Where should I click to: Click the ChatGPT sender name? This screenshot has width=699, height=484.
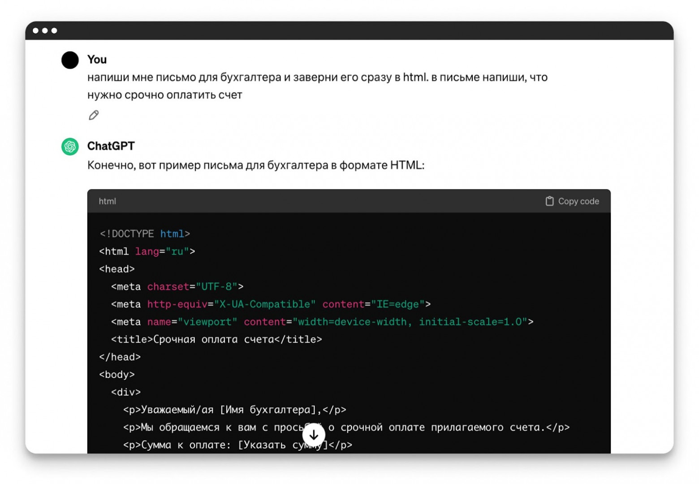point(111,146)
